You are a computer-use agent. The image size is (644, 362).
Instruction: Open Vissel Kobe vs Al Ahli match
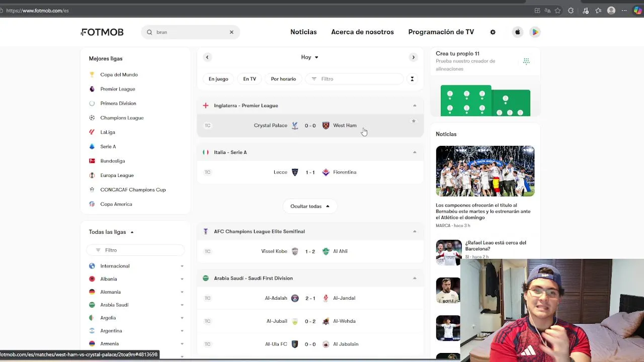point(310,251)
